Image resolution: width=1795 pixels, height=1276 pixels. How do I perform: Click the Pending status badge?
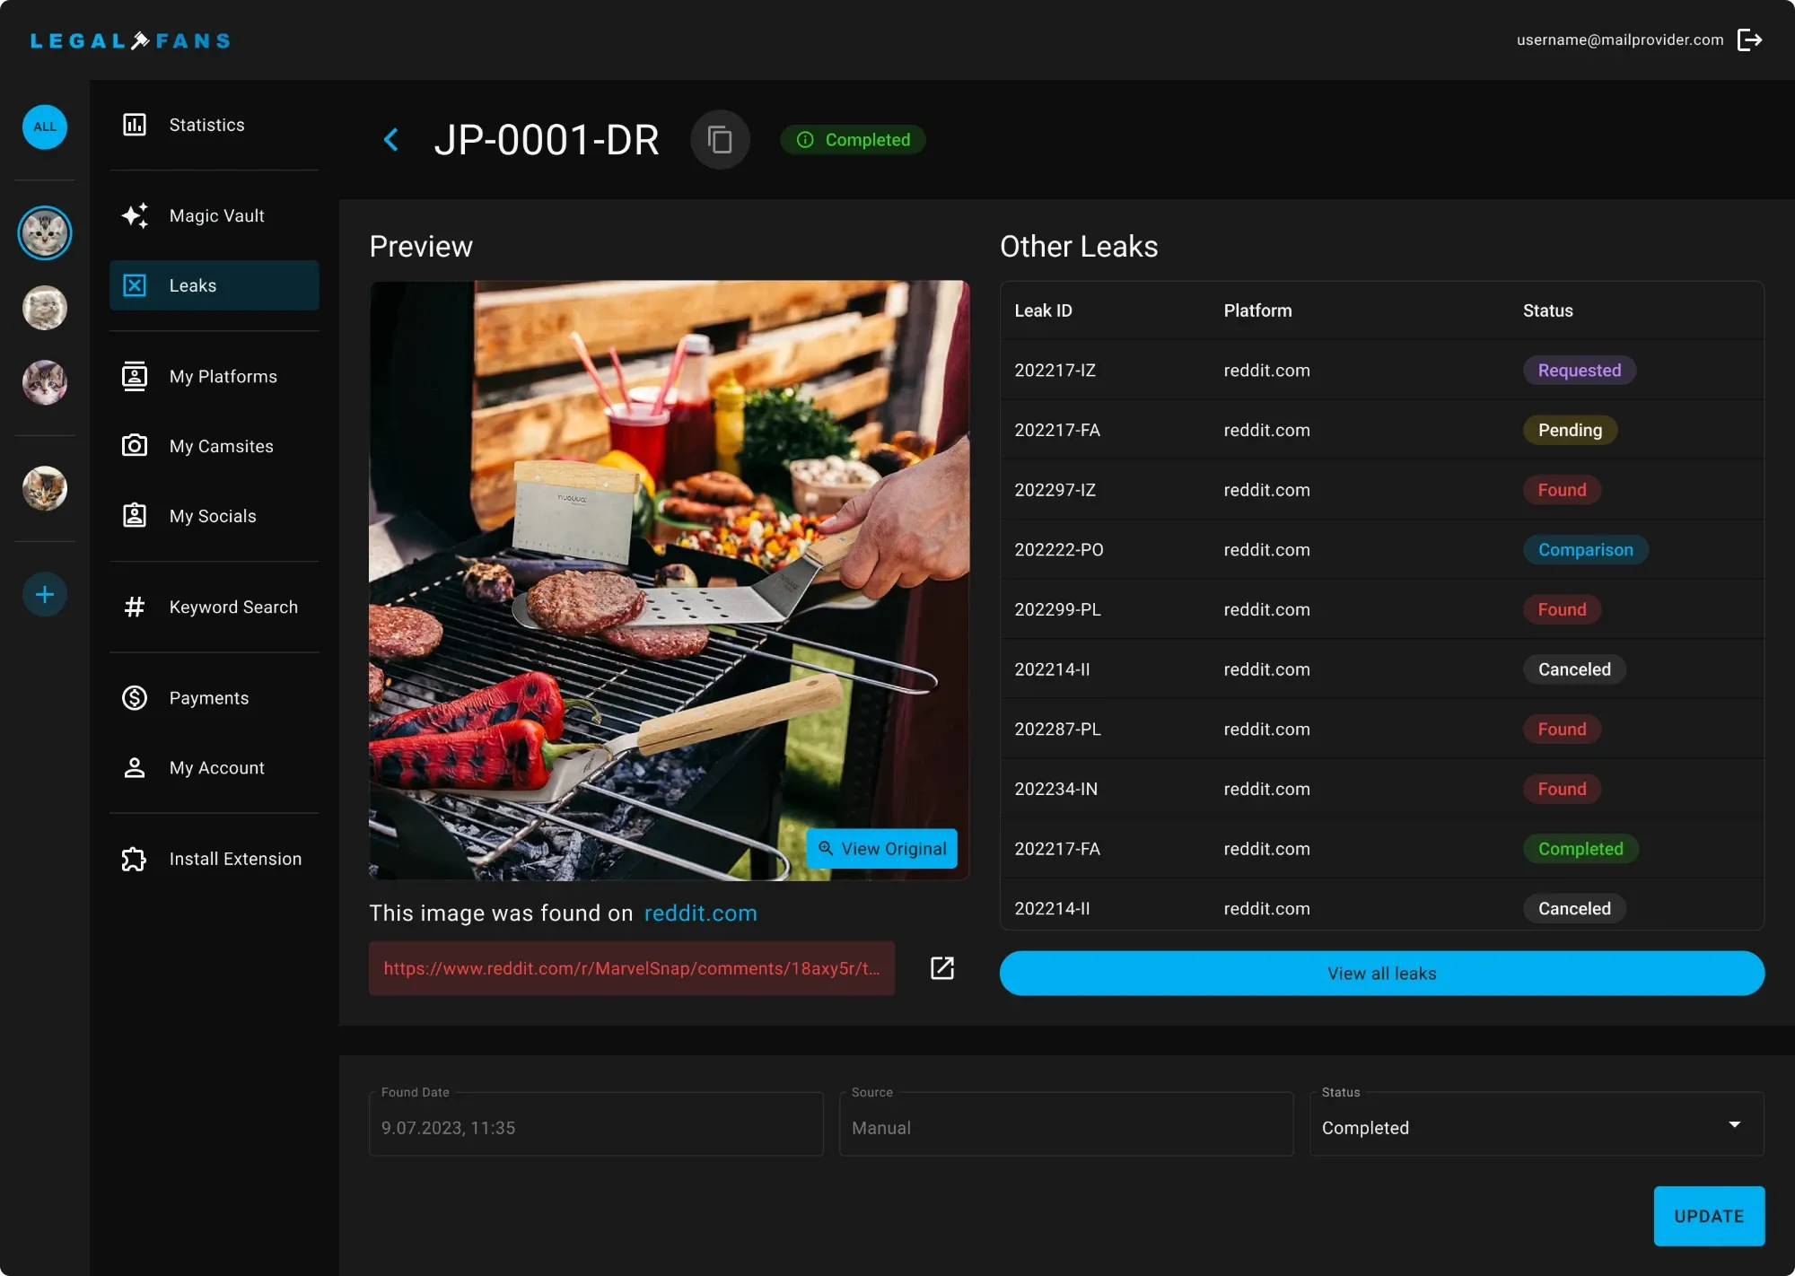click(x=1570, y=430)
